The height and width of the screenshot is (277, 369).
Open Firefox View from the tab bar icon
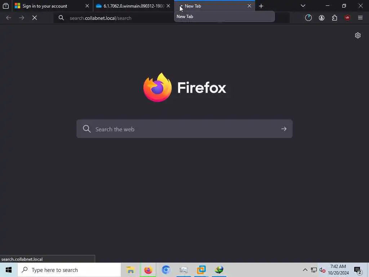click(6, 6)
